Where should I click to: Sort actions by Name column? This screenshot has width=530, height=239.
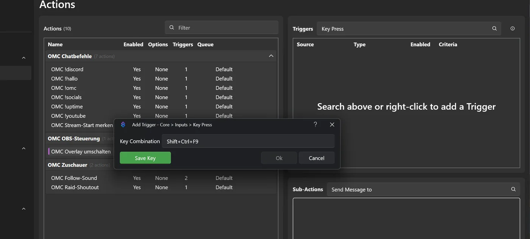pyautogui.click(x=55, y=45)
